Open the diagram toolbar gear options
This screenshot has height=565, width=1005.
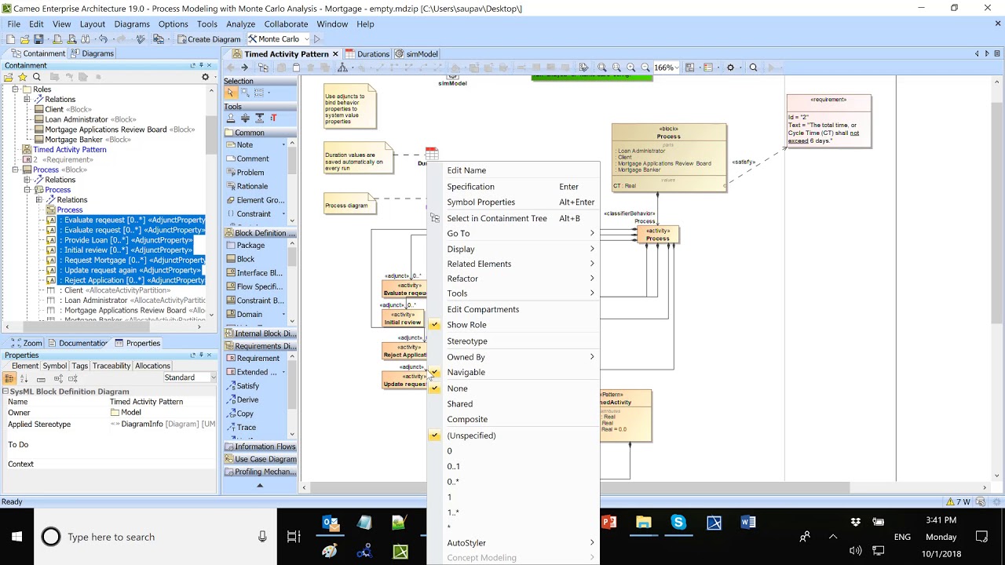pyautogui.click(x=730, y=67)
